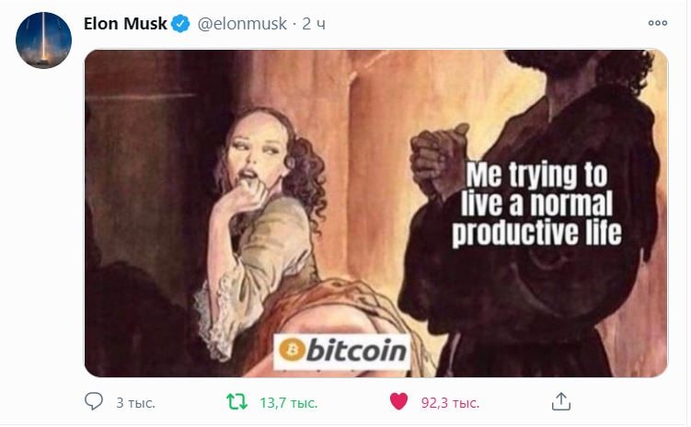Click the @elonmusk handle
Screen dimensions: 691x427
click(x=242, y=23)
